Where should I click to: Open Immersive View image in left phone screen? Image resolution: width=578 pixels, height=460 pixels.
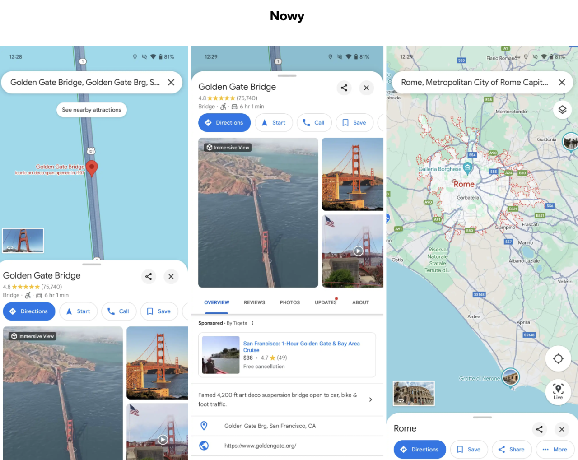point(63,393)
